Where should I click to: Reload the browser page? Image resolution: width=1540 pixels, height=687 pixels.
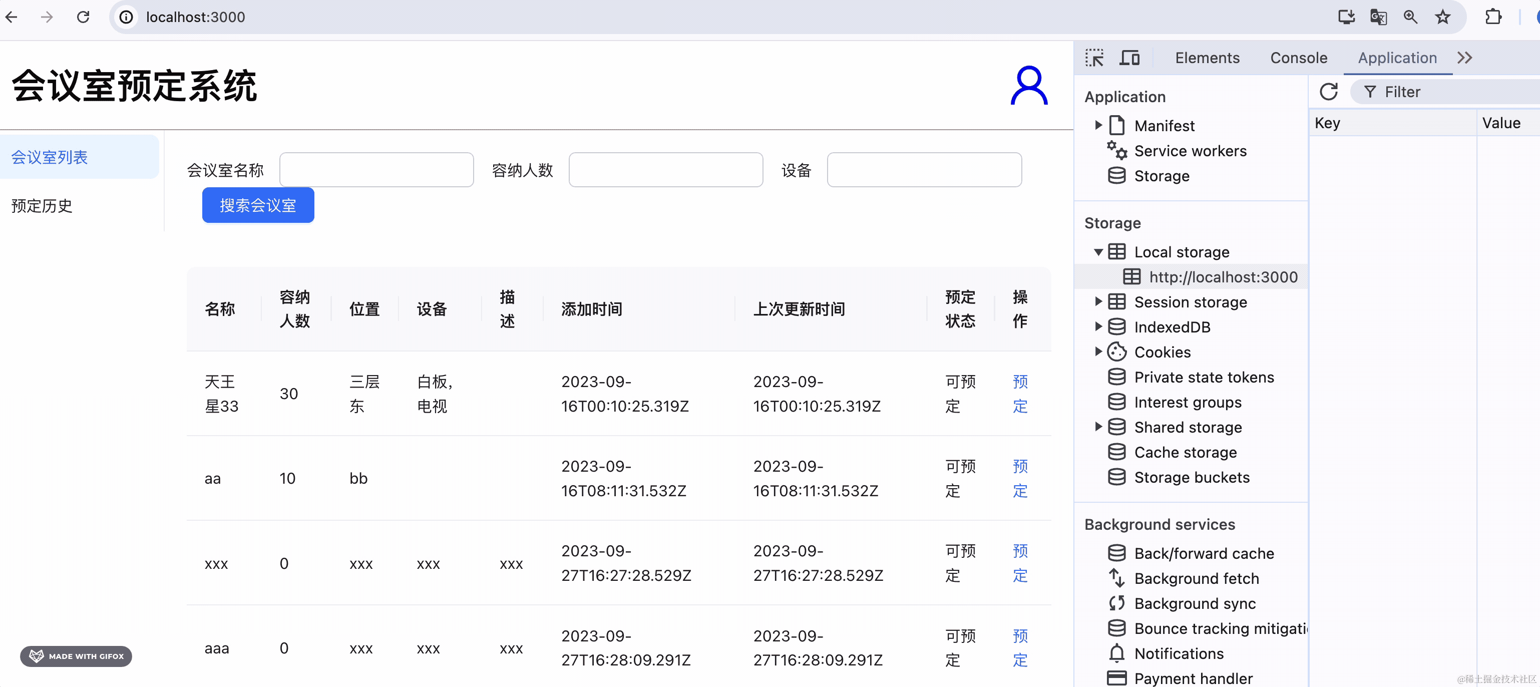pos(83,17)
